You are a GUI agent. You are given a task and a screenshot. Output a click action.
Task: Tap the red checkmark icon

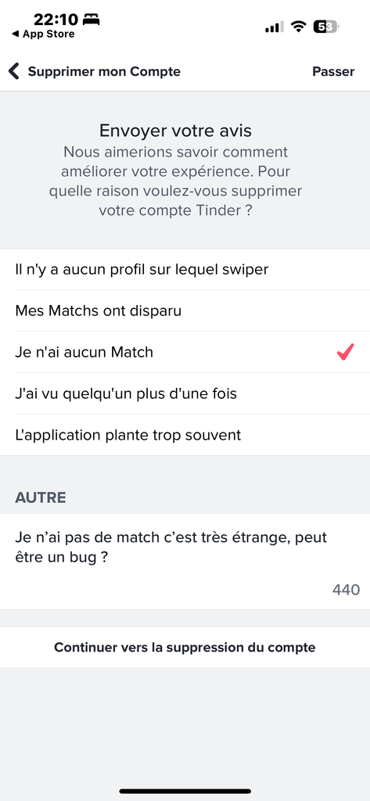point(346,352)
